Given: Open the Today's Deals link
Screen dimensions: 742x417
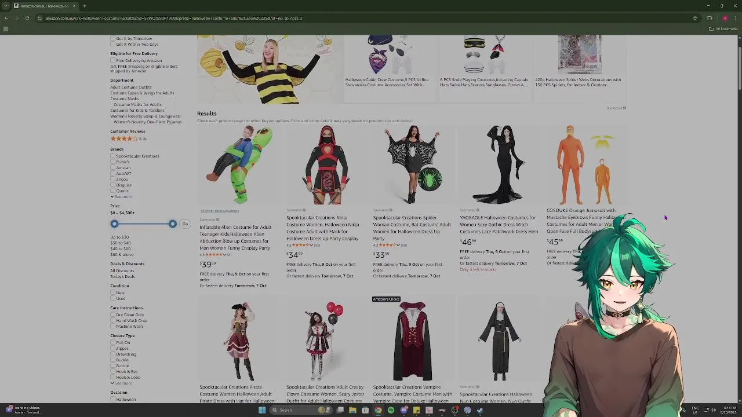Looking at the screenshot, I should click(x=122, y=277).
